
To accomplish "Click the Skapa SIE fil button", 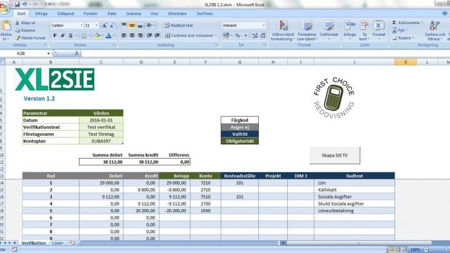I will (x=335, y=156).
